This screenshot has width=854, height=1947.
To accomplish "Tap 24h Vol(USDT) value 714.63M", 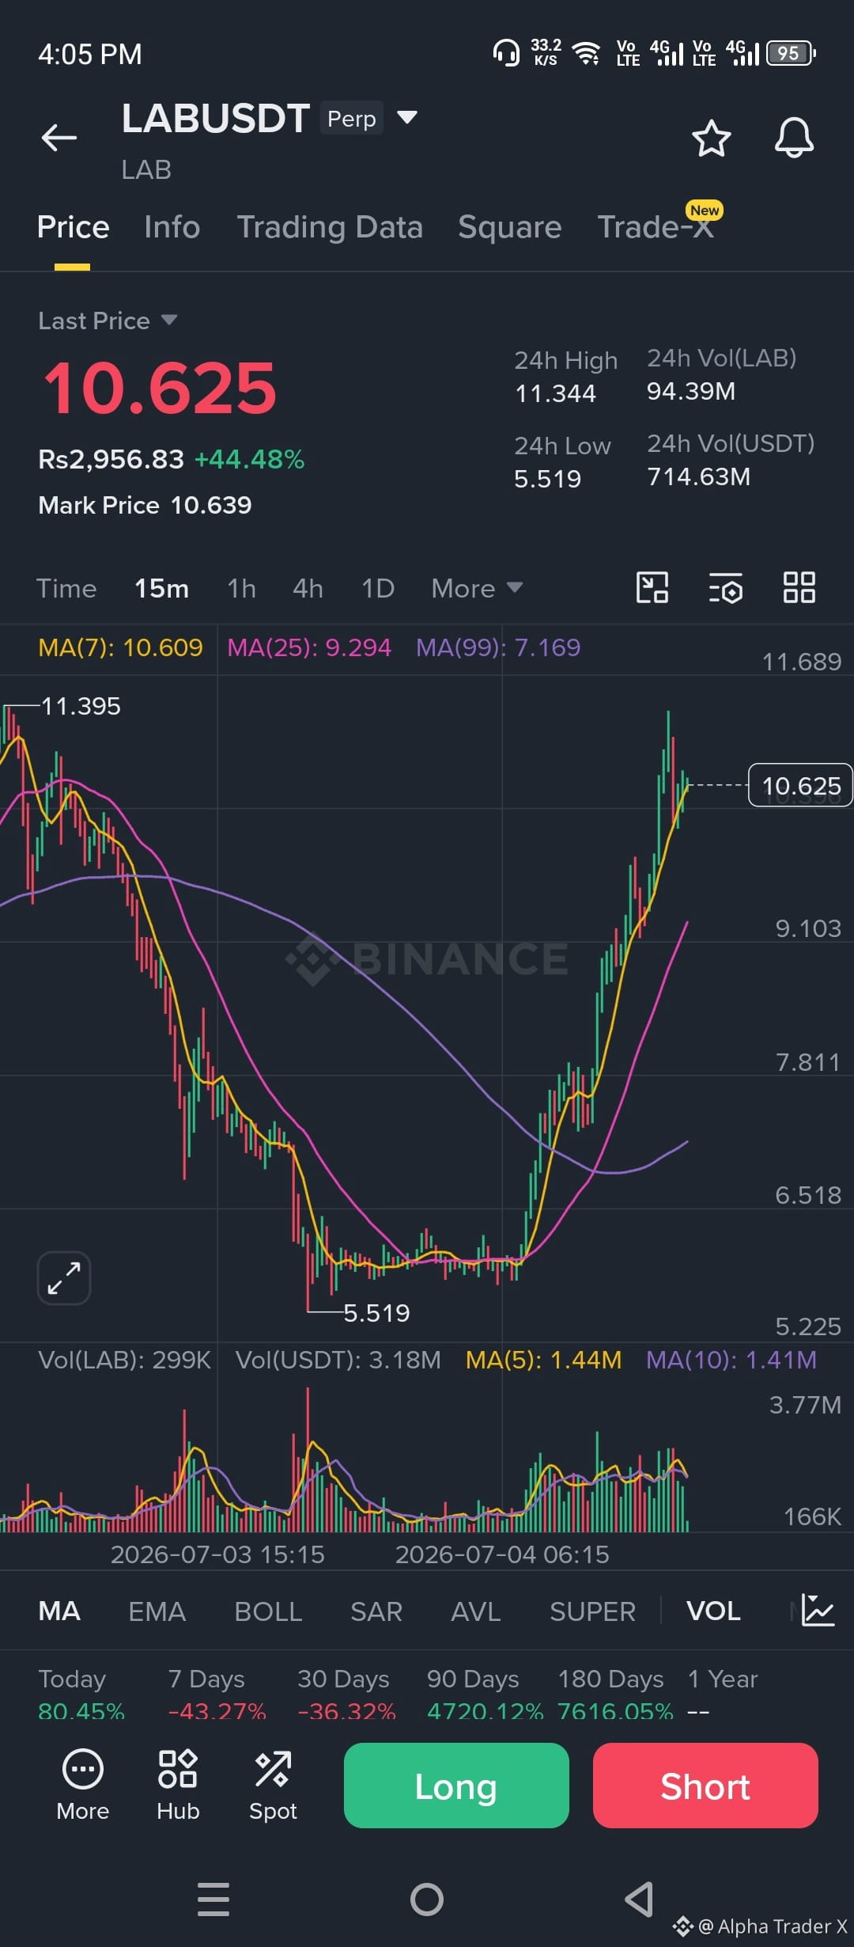I will (x=698, y=476).
